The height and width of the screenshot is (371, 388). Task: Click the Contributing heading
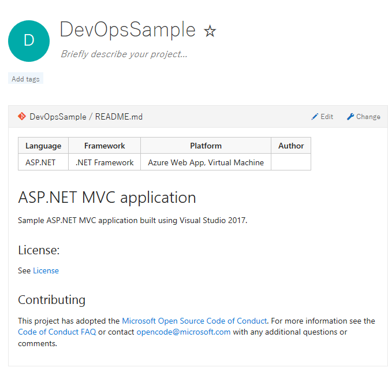52,300
